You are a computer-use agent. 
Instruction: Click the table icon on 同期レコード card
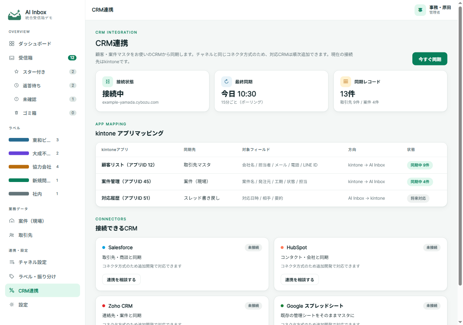(x=346, y=82)
